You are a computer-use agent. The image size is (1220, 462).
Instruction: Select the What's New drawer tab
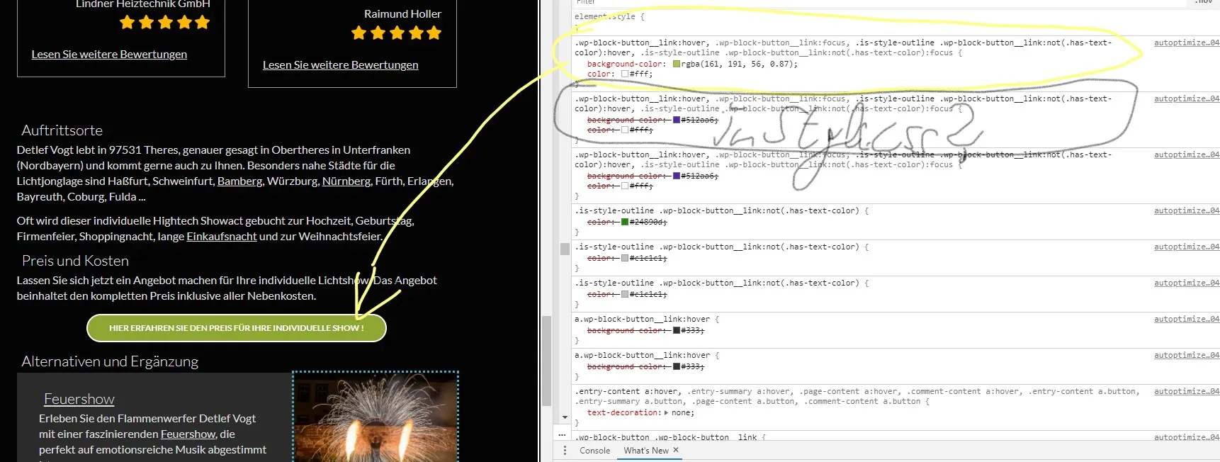click(646, 451)
